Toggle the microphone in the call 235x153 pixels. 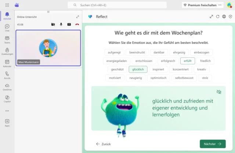[x=61, y=25]
